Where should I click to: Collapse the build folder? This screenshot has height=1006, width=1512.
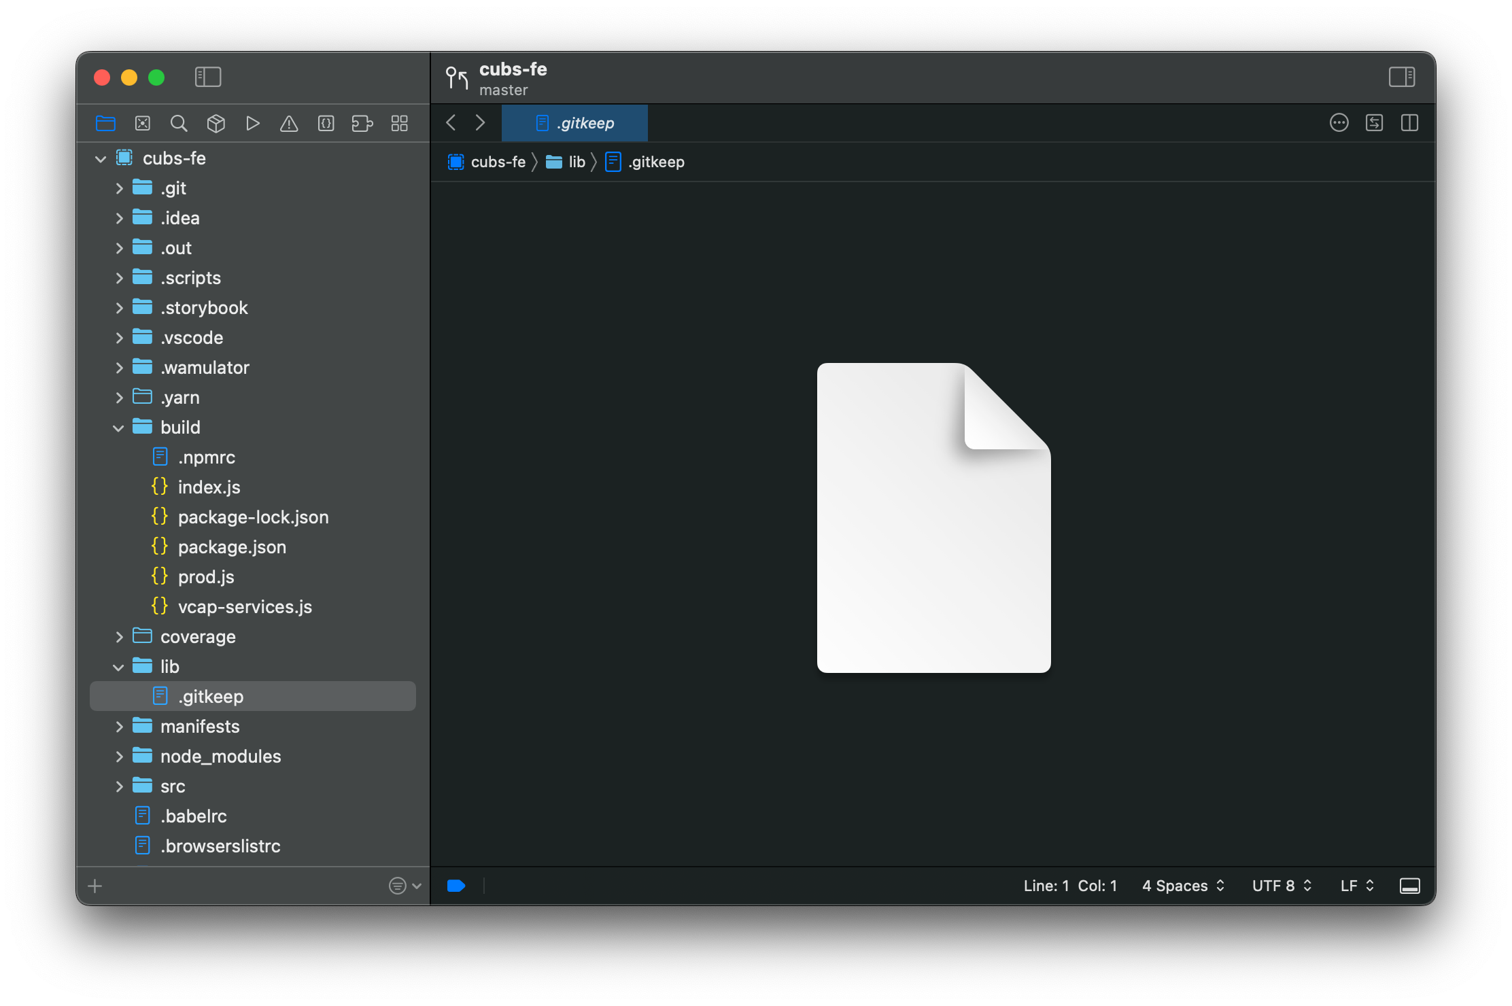(x=118, y=427)
